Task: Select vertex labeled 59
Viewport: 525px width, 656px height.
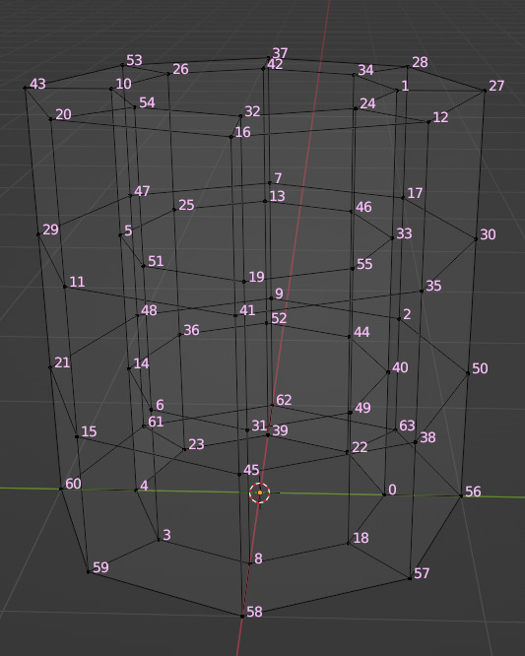Action: [x=88, y=571]
